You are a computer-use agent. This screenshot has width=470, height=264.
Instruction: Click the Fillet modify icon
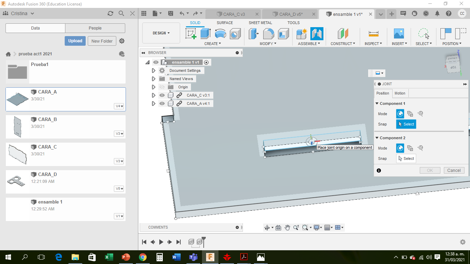269,34
